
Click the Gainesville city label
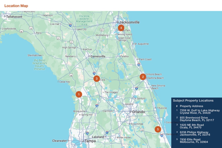click(x=98, y=56)
